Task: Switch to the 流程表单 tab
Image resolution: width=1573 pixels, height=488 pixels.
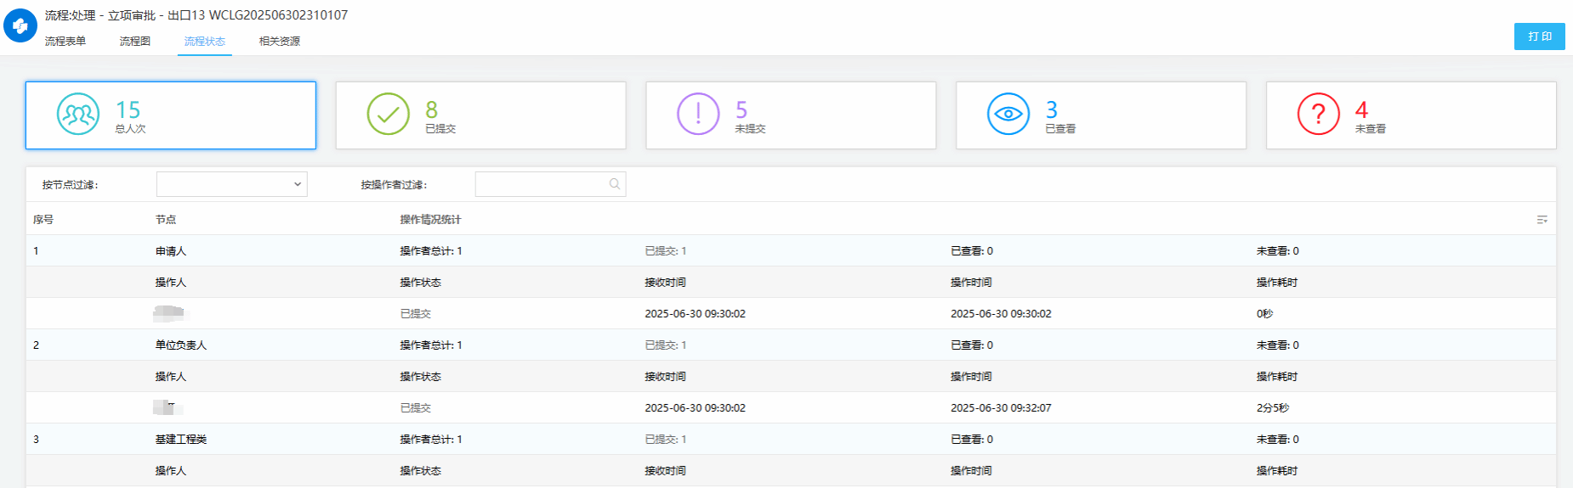Action: point(65,41)
